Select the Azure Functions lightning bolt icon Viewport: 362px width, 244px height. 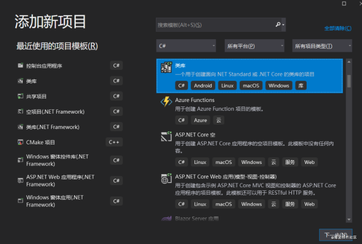point(166,102)
